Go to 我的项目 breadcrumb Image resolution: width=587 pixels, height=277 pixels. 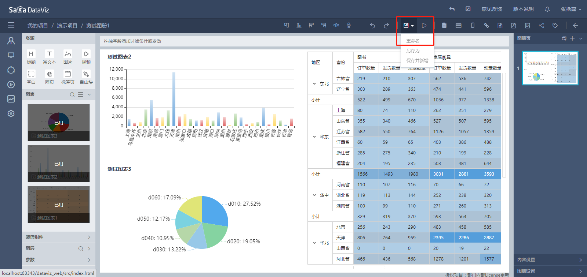[x=37, y=26]
